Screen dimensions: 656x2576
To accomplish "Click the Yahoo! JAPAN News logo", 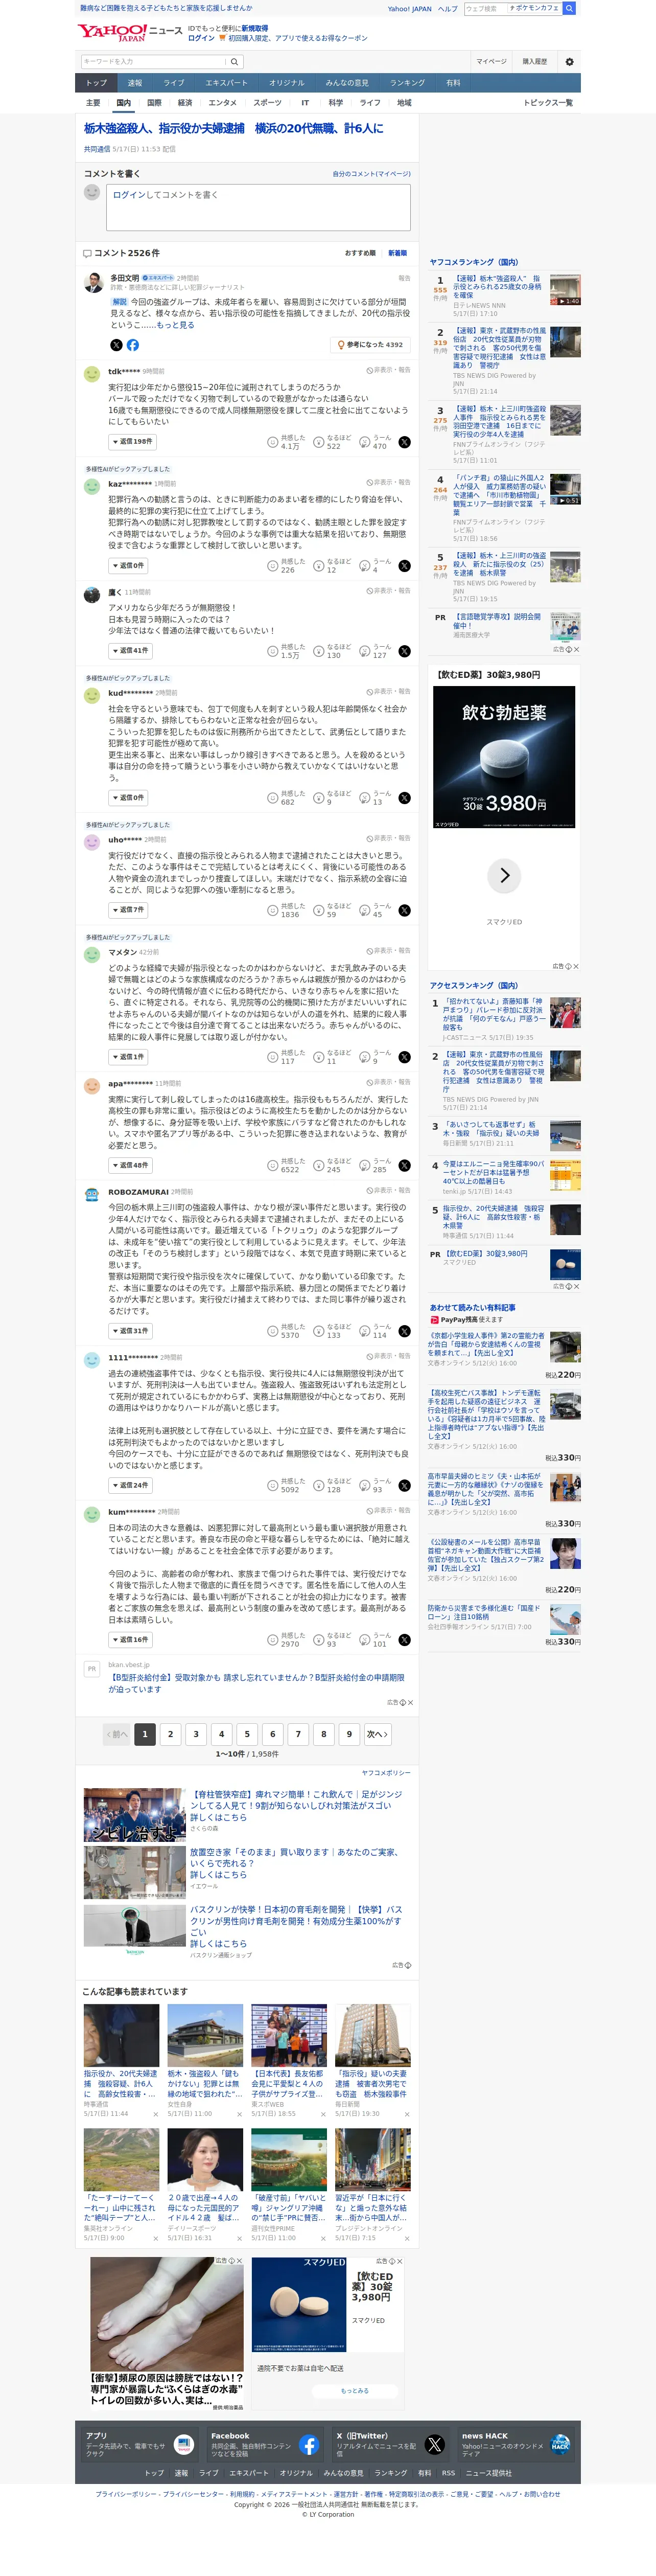I will coord(130,33).
